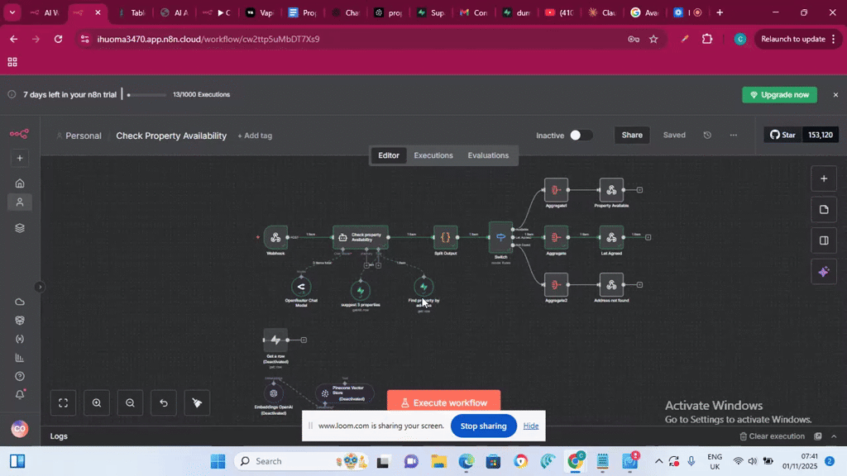This screenshot has height=476, width=847.
Task: Open the Property Available webhook response node
Action: [611, 190]
